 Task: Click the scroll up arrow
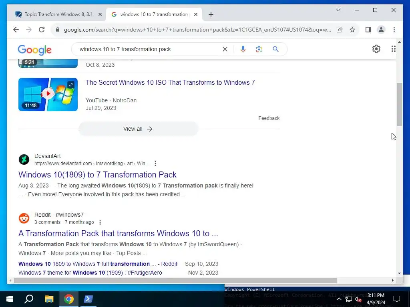coord(399,42)
